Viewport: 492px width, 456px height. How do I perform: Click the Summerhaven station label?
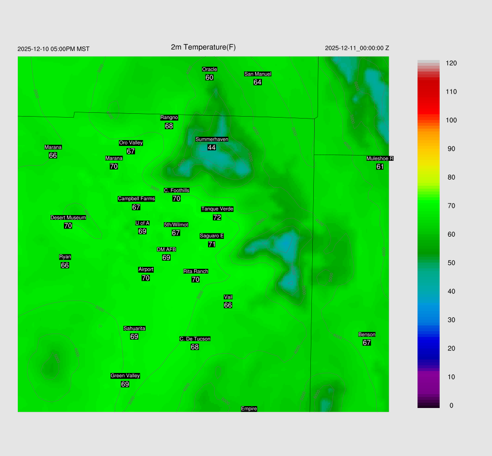click(211, 139)
